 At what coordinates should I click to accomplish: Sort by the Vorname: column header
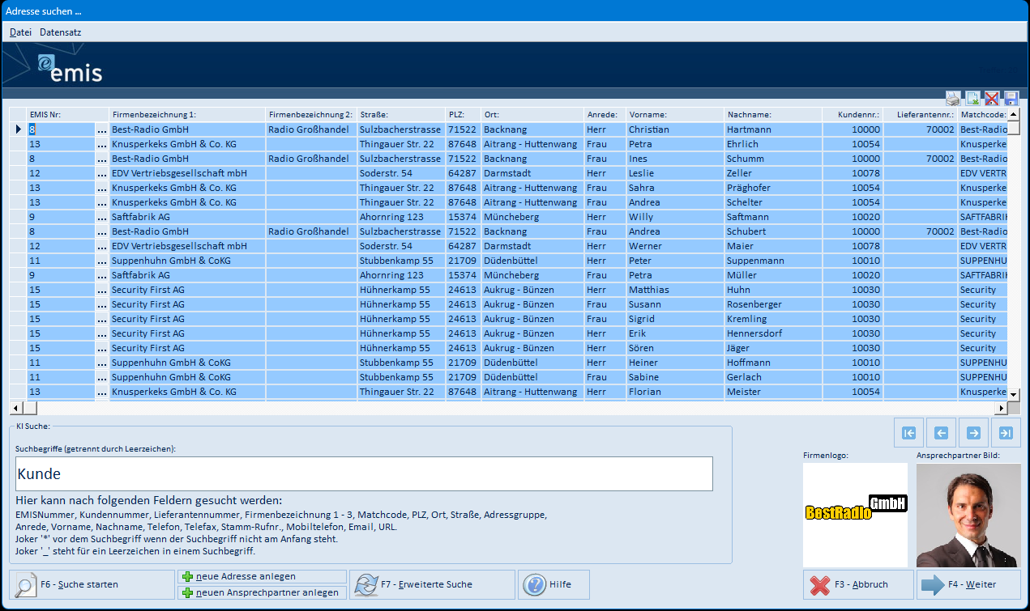(675, 115)
